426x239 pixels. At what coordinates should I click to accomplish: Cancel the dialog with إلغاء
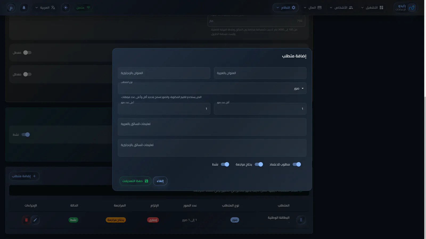pyautogui.click(x=160, y=181)
